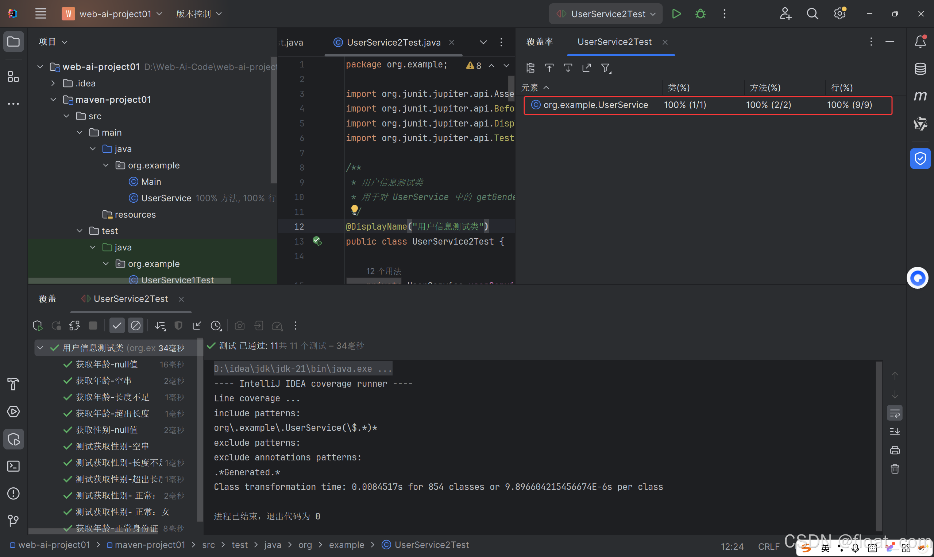
Task: Collapse the maven-project01 folder node
Action: [x=53, y=100]
